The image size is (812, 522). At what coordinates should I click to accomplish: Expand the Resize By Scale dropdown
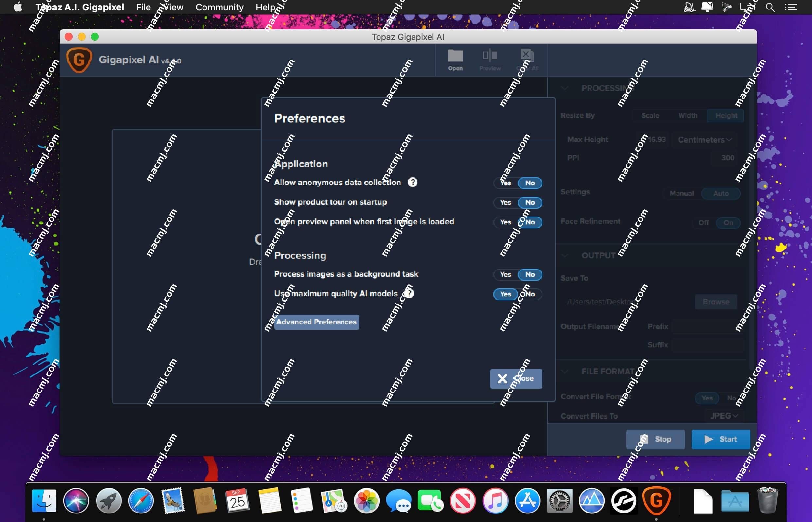point(650,115)
